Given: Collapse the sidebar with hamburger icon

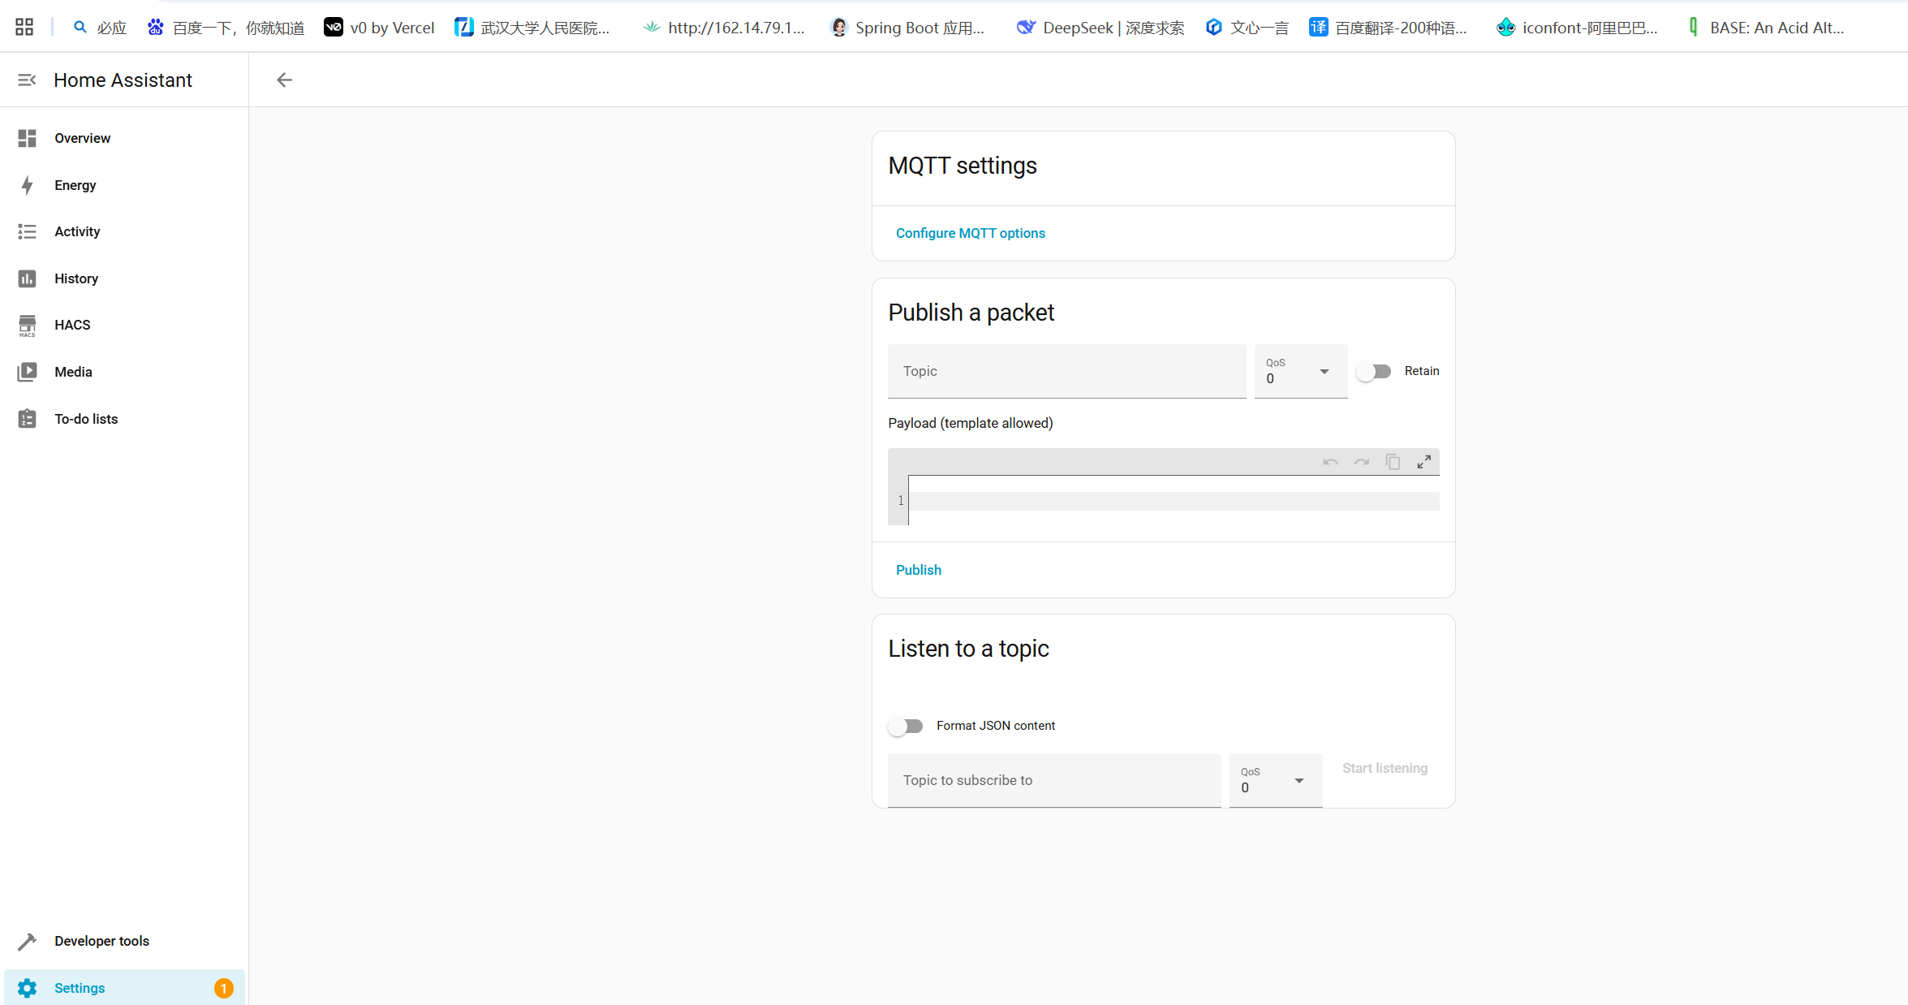Looking at the screenshot, I should pyautogui.click(x=27, y=80).
